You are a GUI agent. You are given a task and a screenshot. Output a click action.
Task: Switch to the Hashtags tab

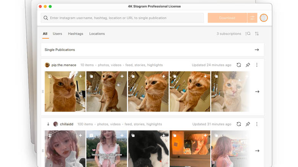coord(76,34)
